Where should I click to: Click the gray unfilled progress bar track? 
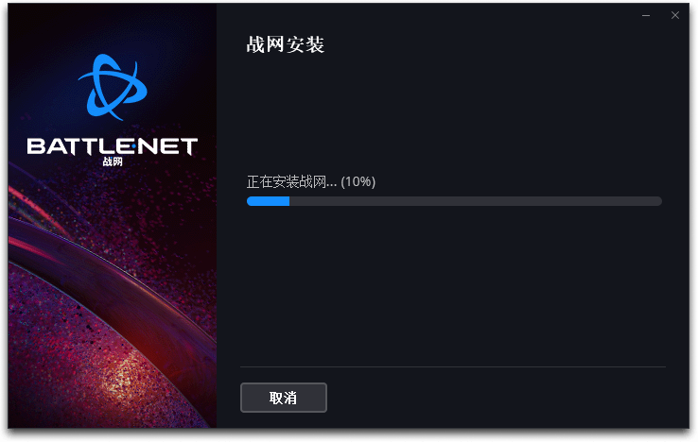[x=476, y=201]
